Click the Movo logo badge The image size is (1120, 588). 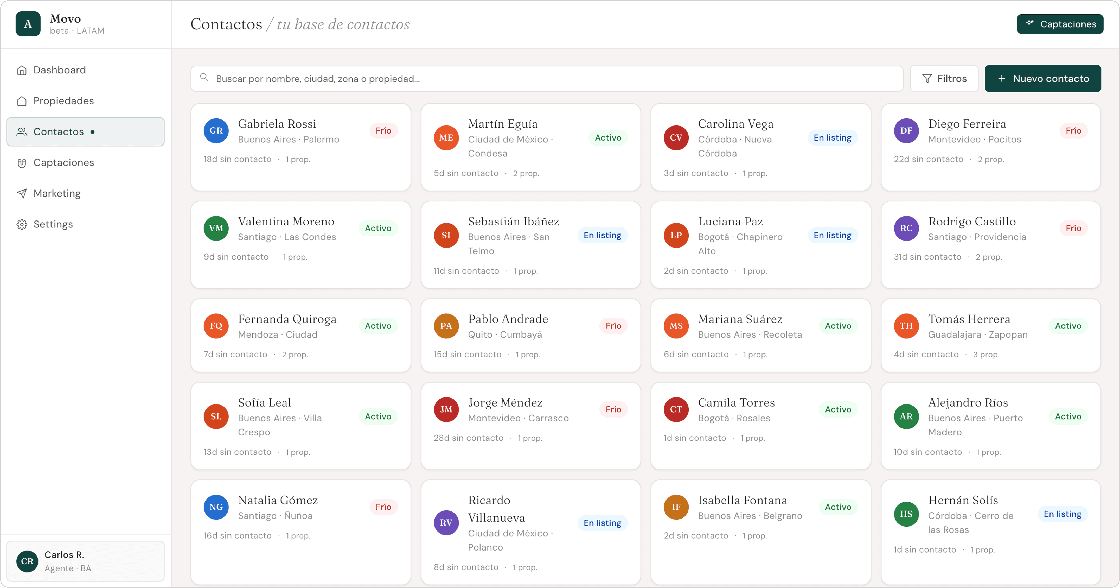coord(28,24)
